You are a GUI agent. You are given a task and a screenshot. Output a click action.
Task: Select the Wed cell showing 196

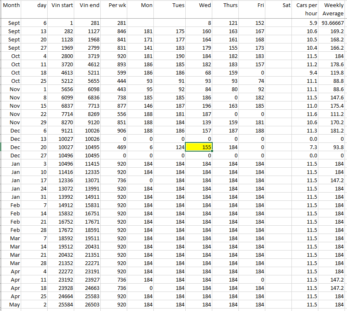(199, 106)
